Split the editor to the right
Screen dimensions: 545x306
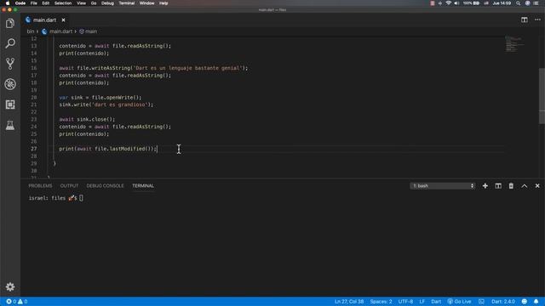(x=525, y=20)
